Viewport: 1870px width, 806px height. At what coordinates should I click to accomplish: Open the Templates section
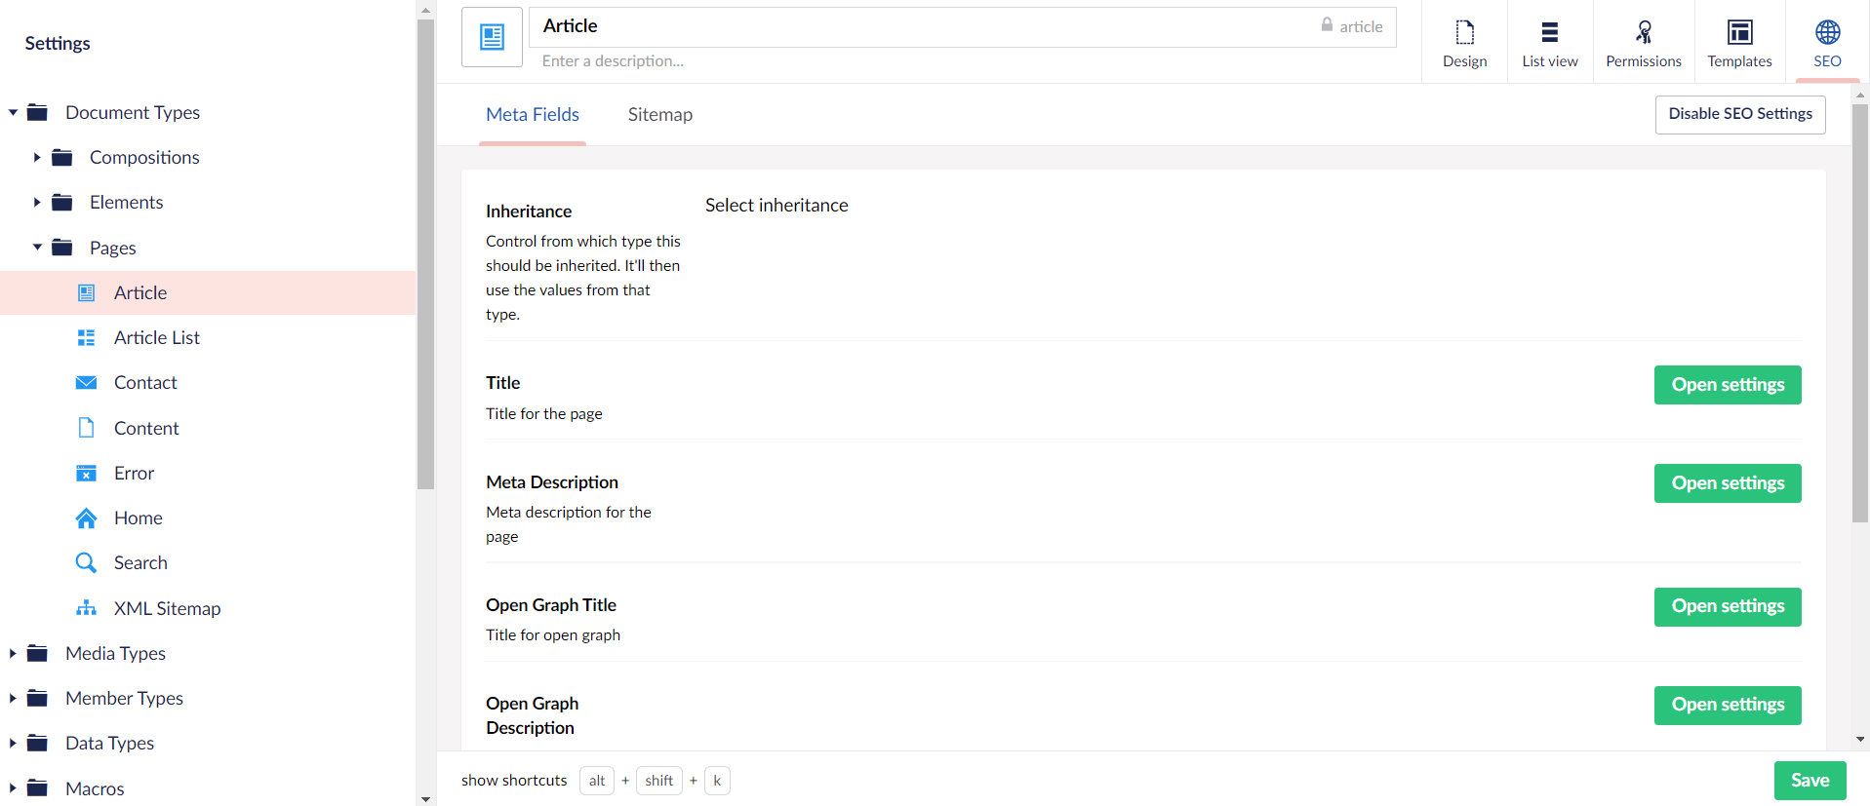1739,43
